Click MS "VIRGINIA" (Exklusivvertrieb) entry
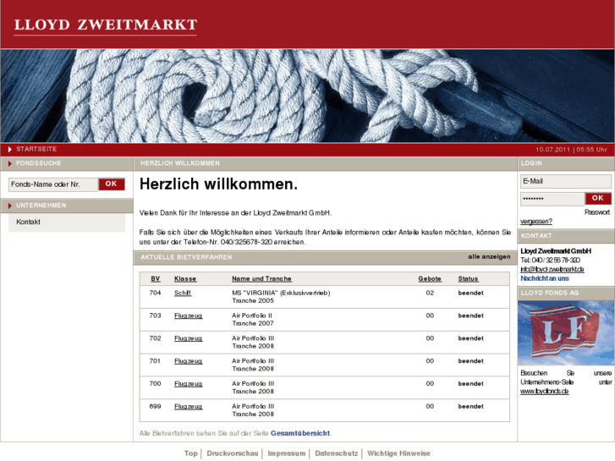Screen dimensions: 615x461 point(281,293)
